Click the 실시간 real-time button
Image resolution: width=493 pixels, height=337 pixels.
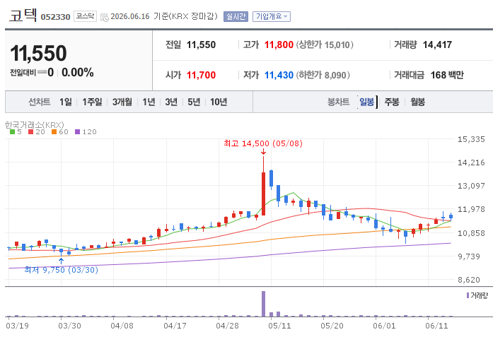[236, 17]
